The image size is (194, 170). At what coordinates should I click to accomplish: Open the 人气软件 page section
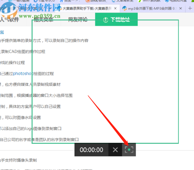(10, 19)
